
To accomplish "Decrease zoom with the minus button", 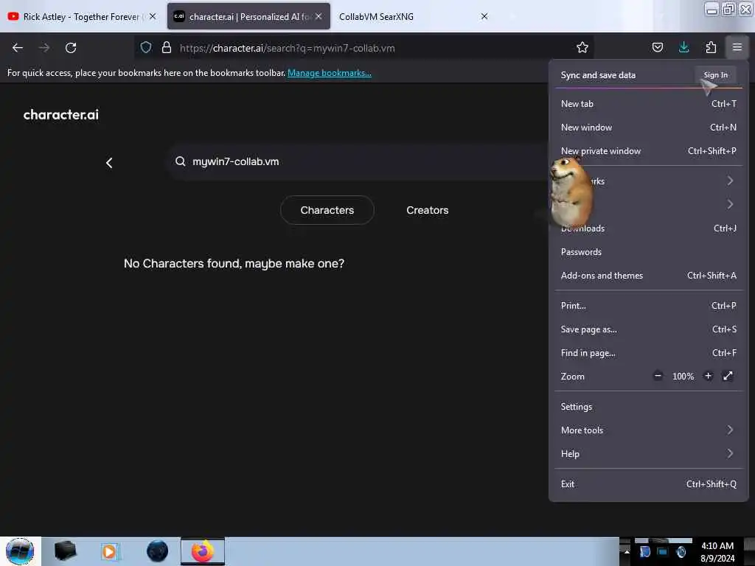I will [x=658, y=376].
